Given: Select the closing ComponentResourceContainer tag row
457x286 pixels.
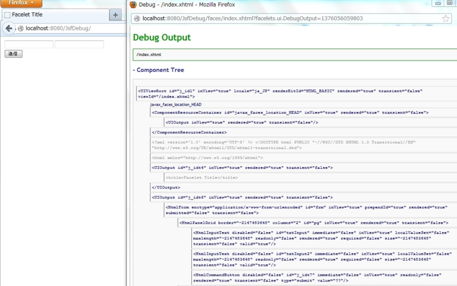Looking at the screenshot, I should [303, 132].
